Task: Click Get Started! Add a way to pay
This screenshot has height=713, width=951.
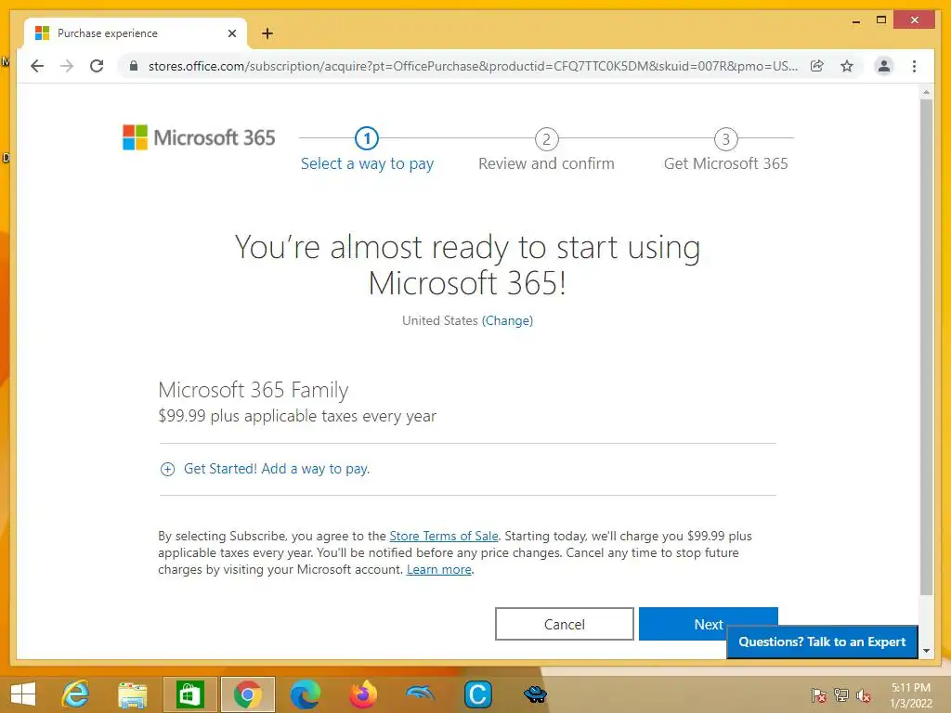Action: point(277,469)
